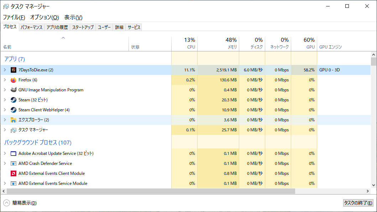
Task: Switch to the パフォーマンス tab
Action: 31,27
